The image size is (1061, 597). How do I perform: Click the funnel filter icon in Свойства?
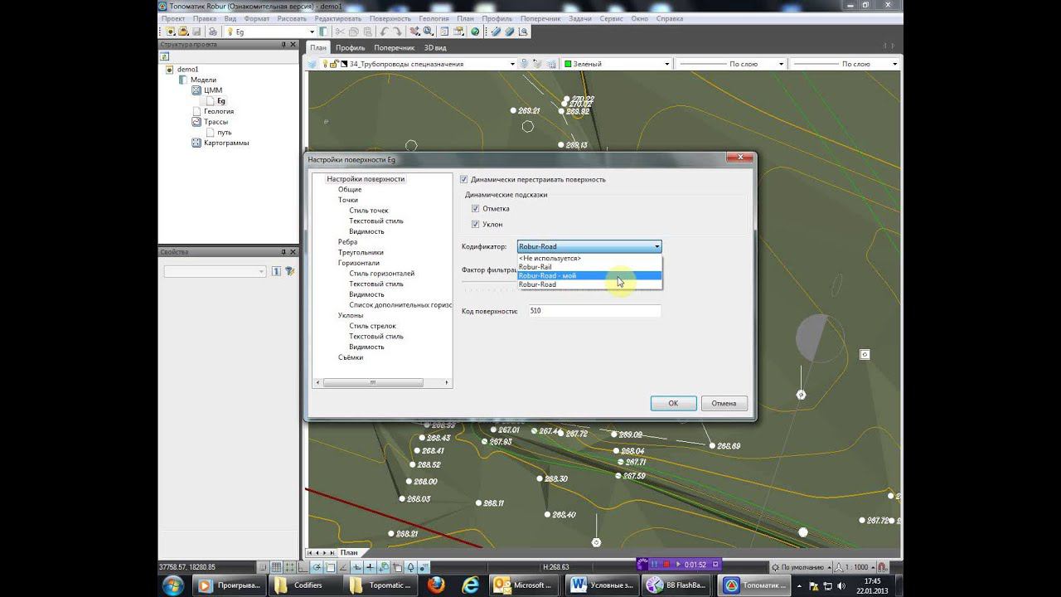pyautogui.click(x=290, y=271)
